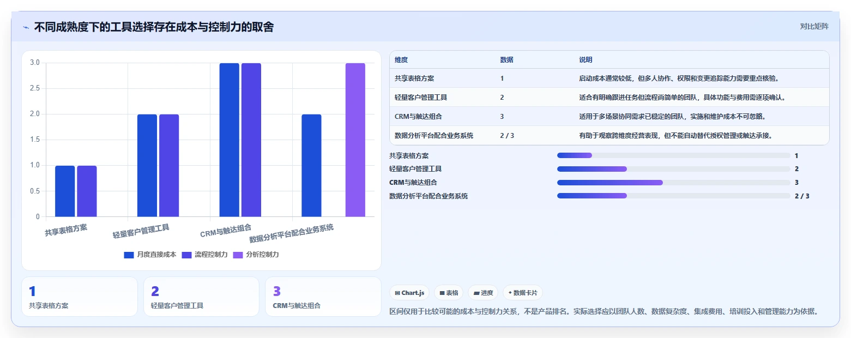Image resolution: width=851 pixels, height=338 pixels.
Task: Click the 轻量客户管理工具 x-axis label
Action: 141,232
